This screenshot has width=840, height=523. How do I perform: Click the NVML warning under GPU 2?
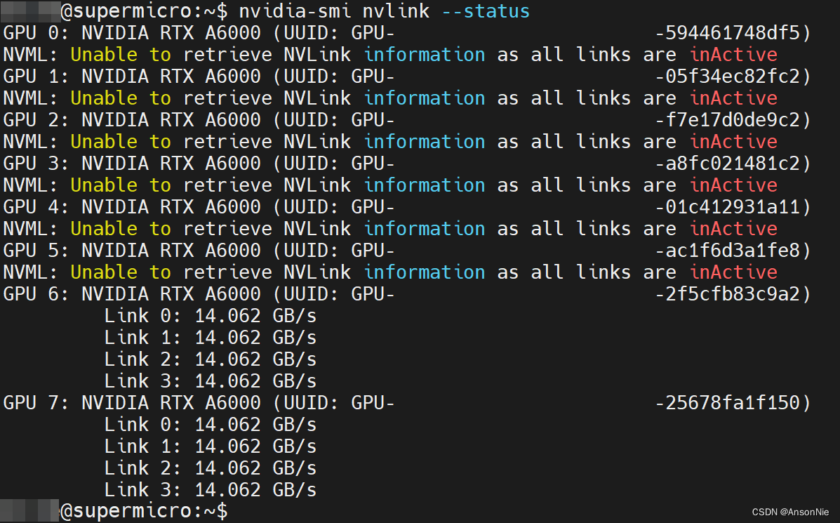[x=281, y=141]
